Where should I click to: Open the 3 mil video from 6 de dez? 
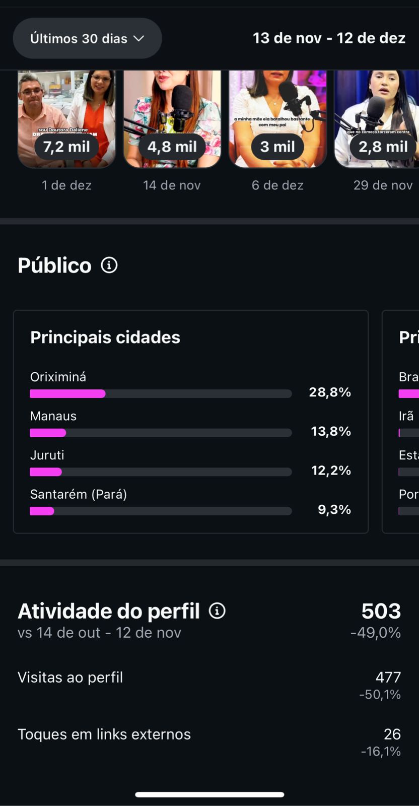point(277,119)
